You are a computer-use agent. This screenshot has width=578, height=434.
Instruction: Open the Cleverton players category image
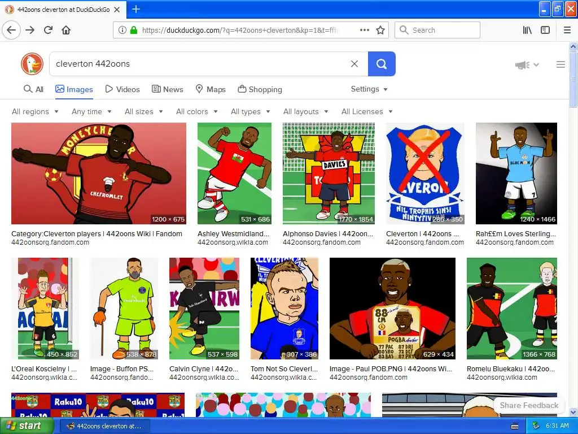(98, 173)
